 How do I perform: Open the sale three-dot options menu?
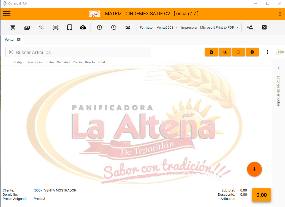pos(267,52)
